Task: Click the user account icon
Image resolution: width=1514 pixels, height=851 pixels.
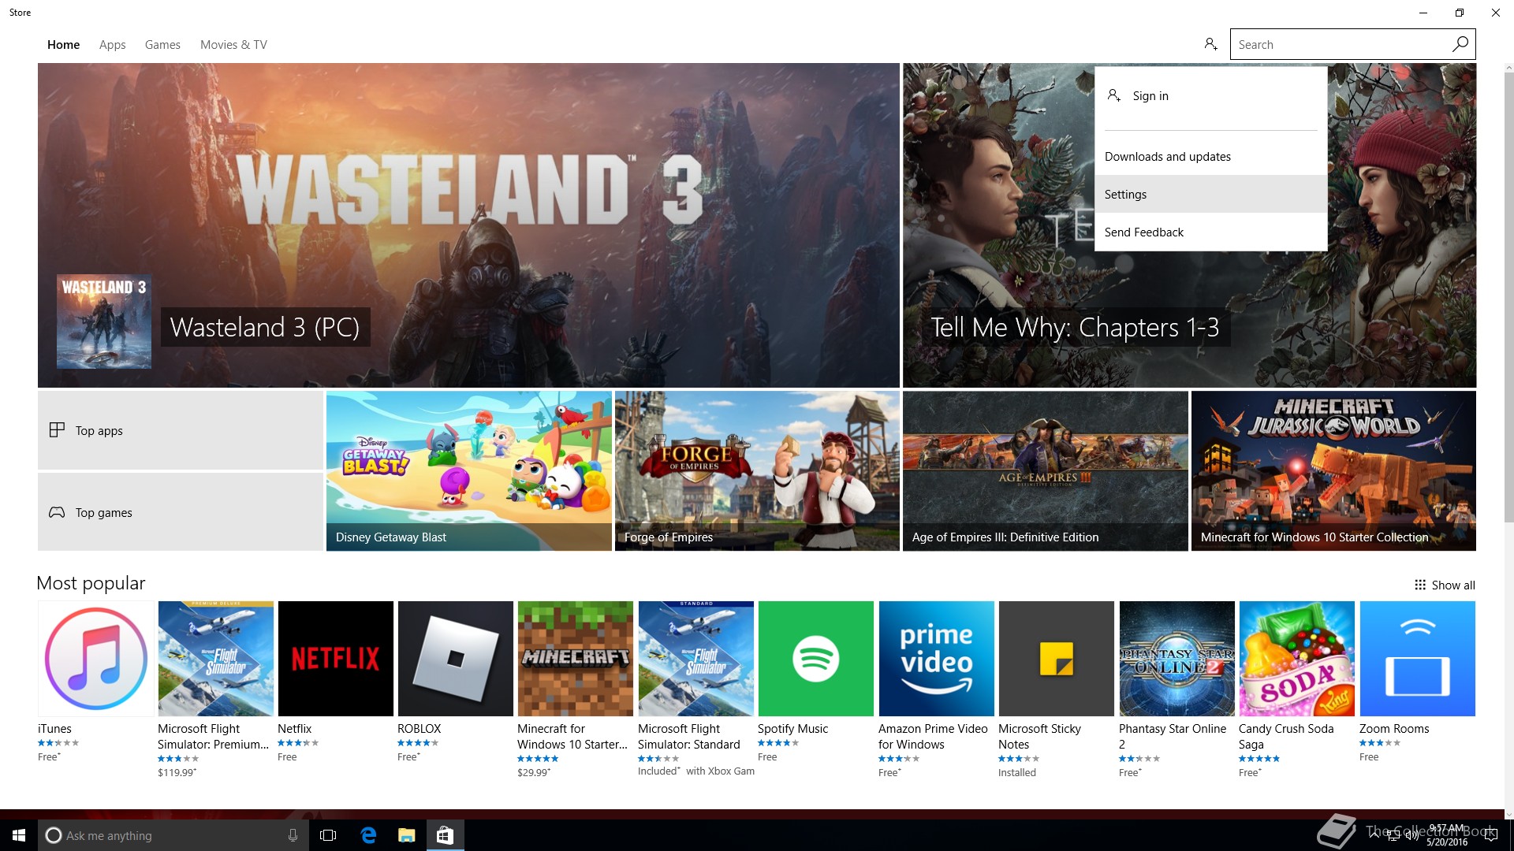Action: pyautogui.click(x=1210, y=44)
